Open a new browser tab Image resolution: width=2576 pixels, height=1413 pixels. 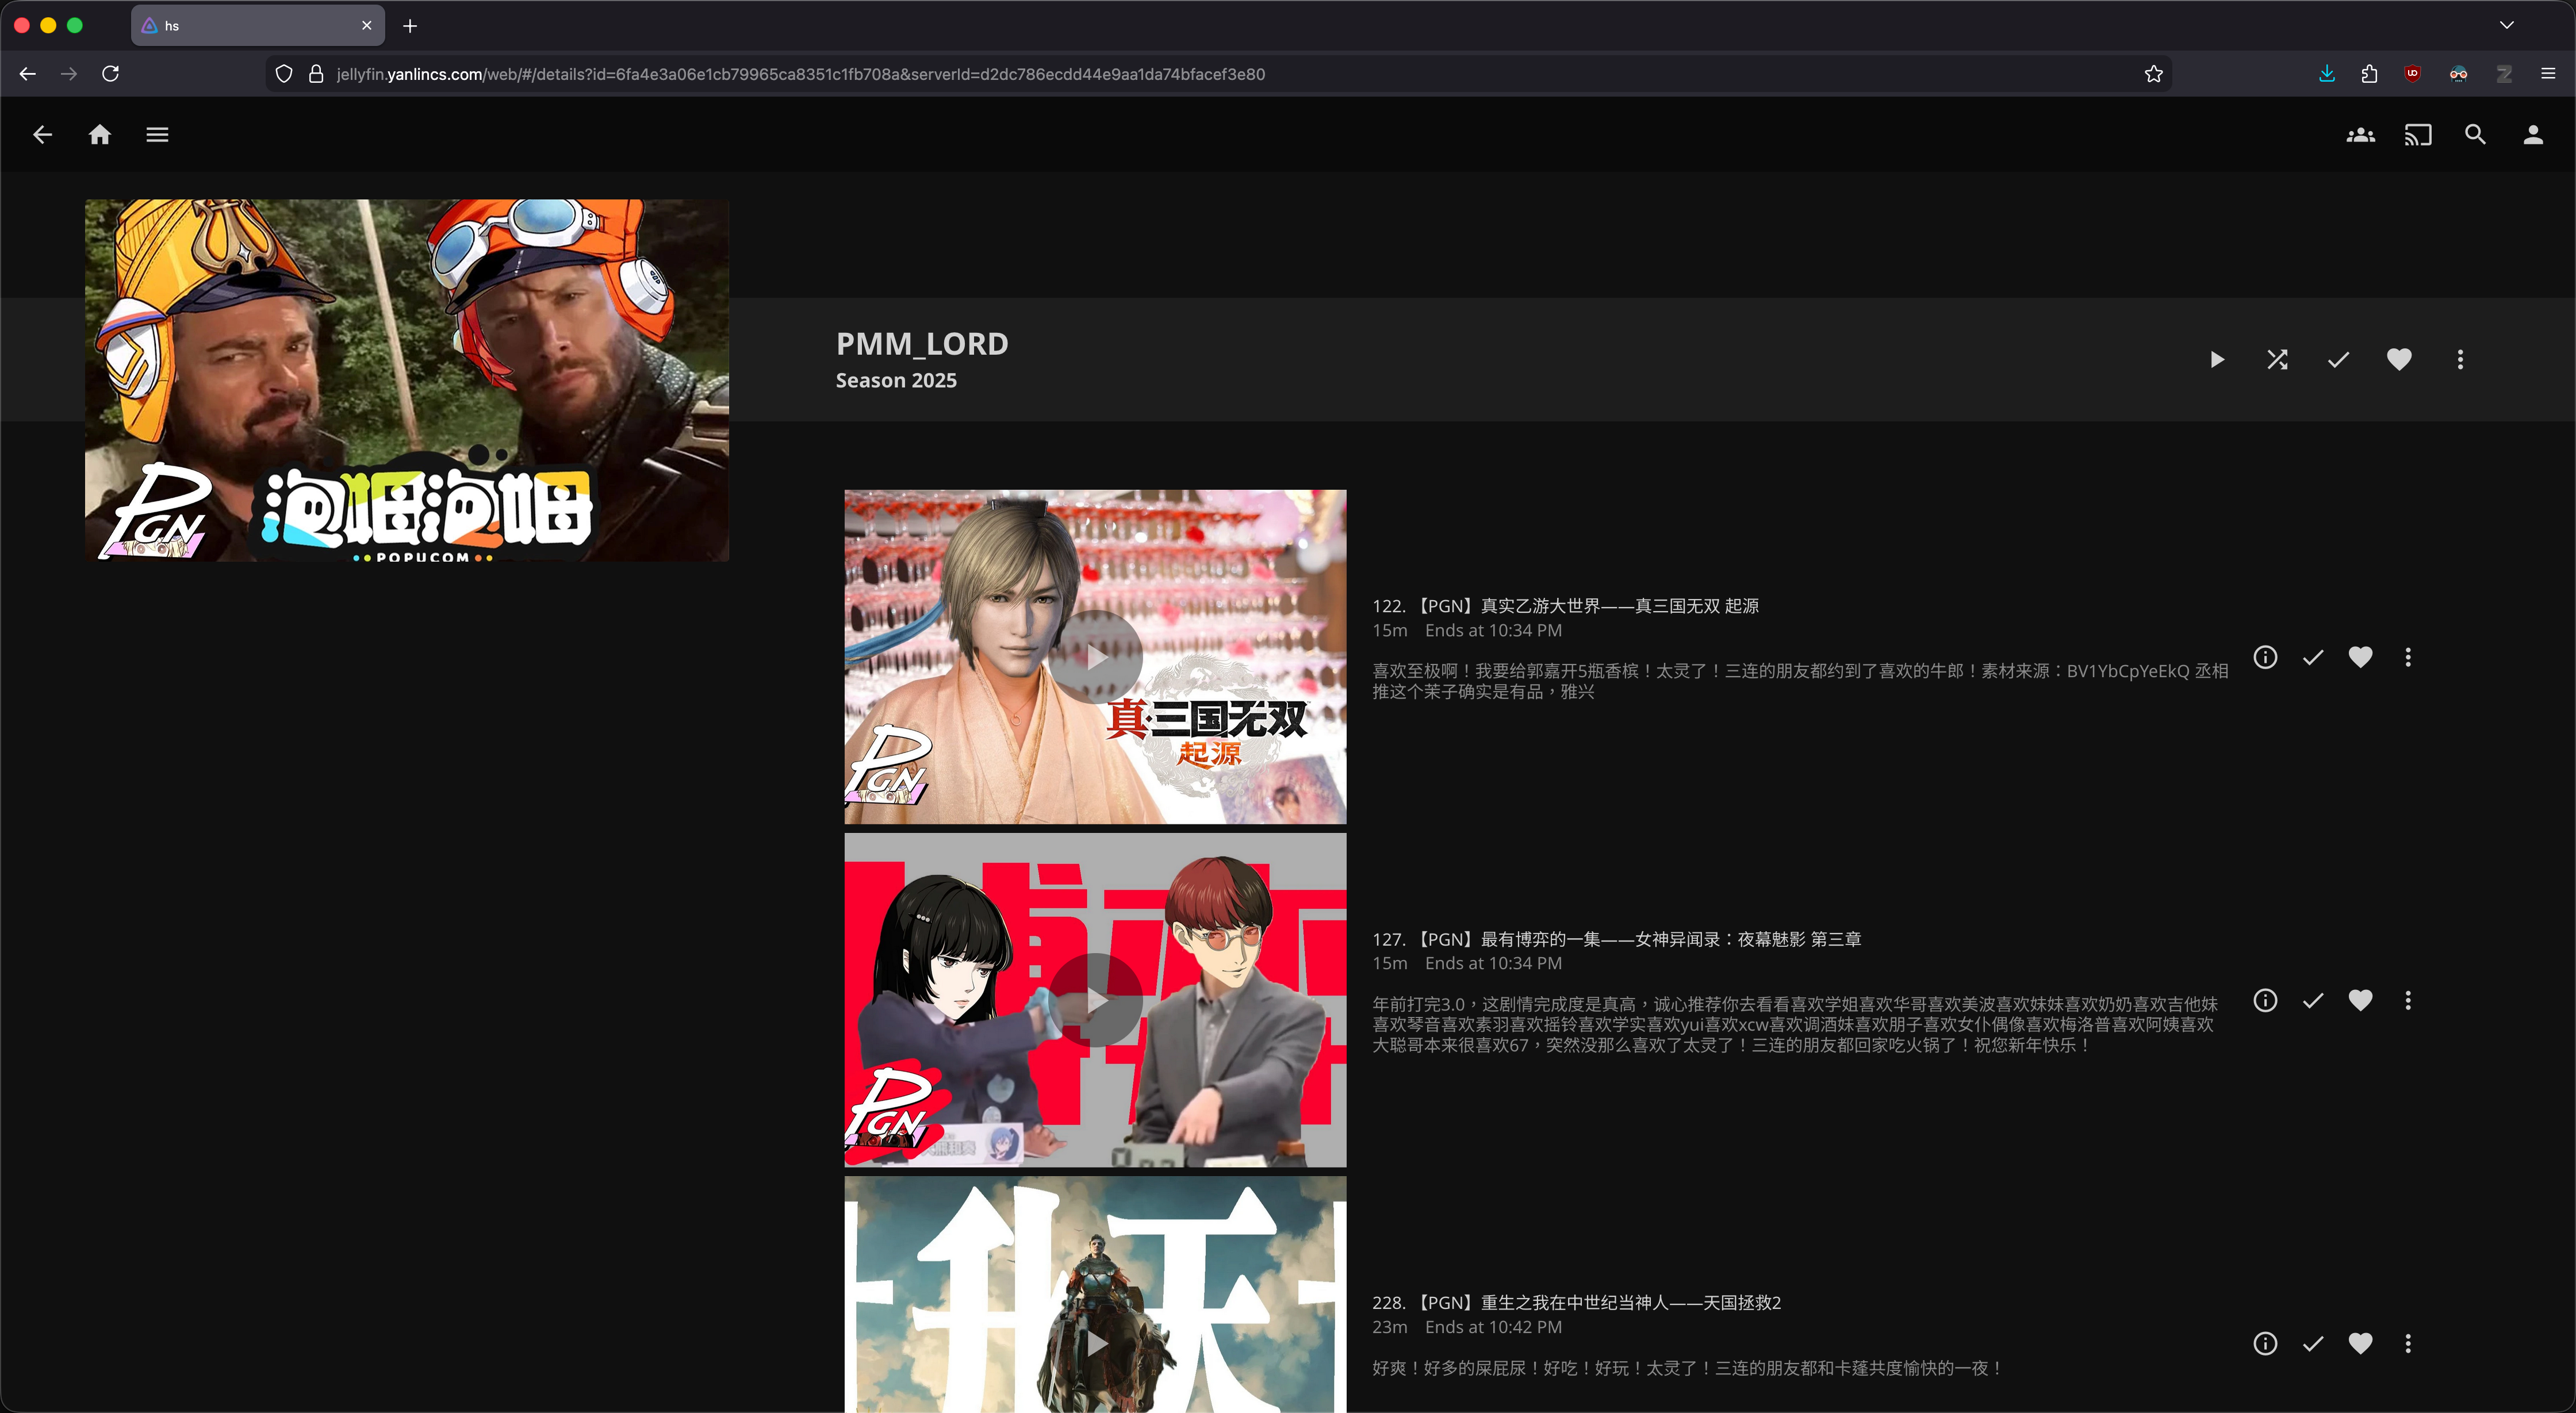tap(410, 26)
